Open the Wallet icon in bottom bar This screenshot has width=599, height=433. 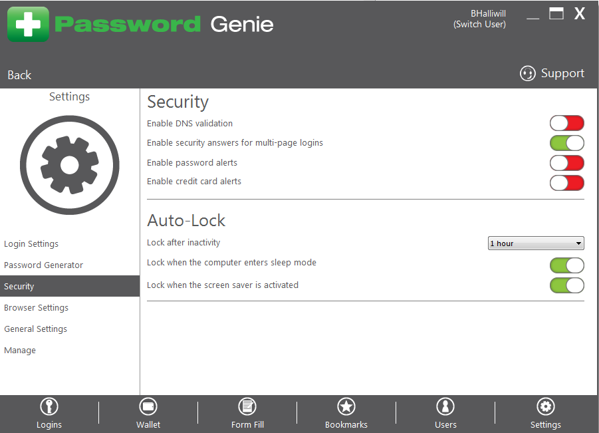point(148,406)
